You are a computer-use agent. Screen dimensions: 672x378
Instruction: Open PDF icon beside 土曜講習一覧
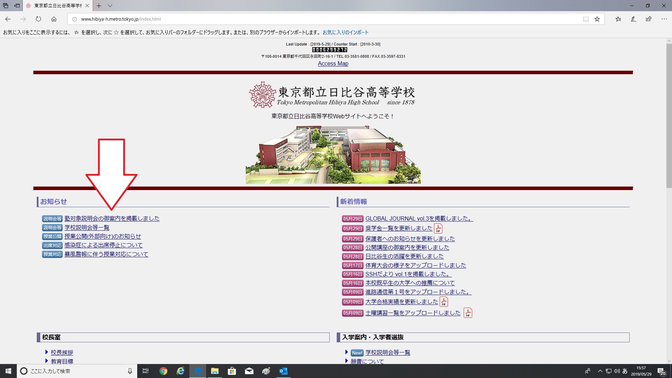(468, 313)
